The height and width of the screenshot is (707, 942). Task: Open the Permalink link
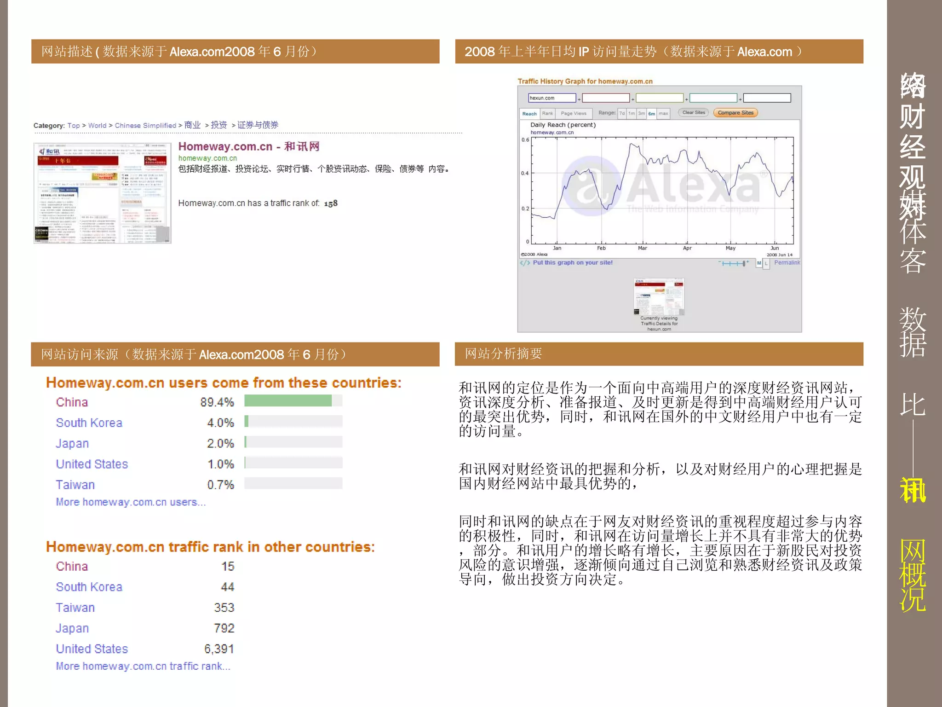pos(787,262)
